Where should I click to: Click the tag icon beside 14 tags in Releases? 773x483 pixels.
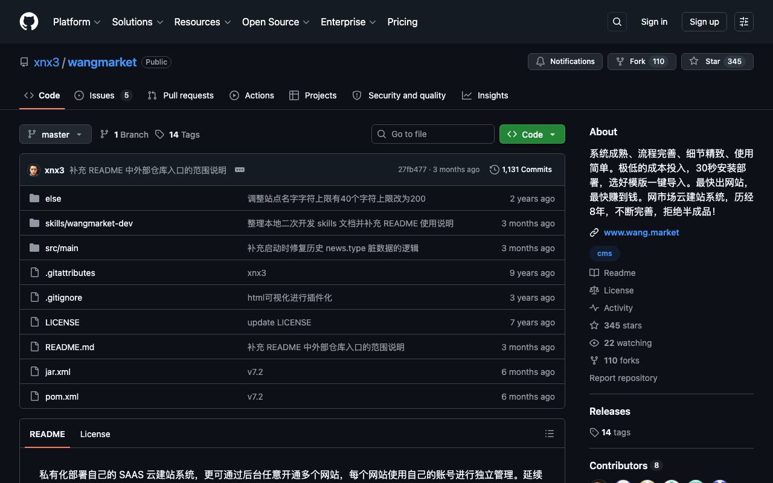pyautogui.click(x=594, y=432)
